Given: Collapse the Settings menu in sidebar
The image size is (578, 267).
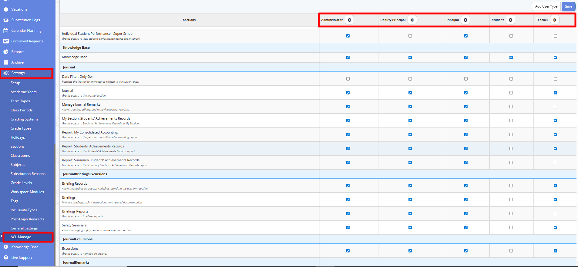Looking at the screenshot, I should coord(18,73).
